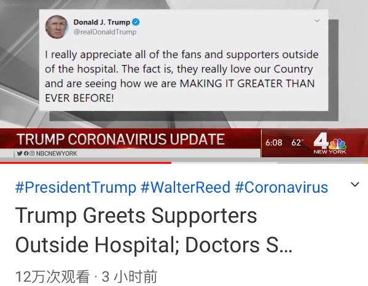This screenshot has height=286, width=368.
Task: Click Trump's round profile avatar
Action: 57,27
